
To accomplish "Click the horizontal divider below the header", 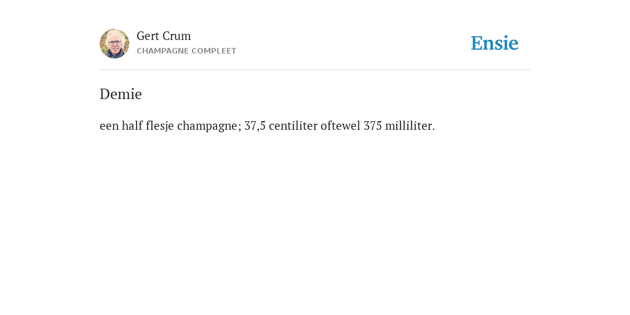I will [x=315, y=70].
